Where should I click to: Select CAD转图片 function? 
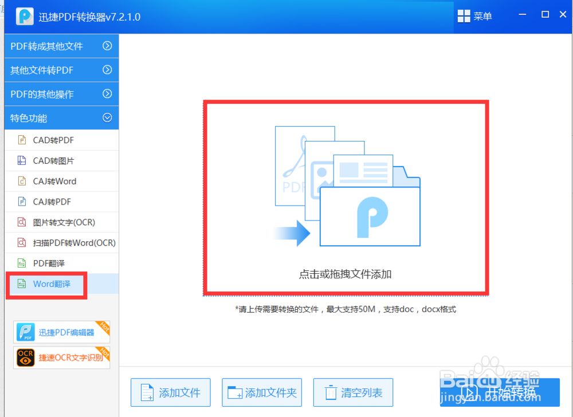point(61,160)
